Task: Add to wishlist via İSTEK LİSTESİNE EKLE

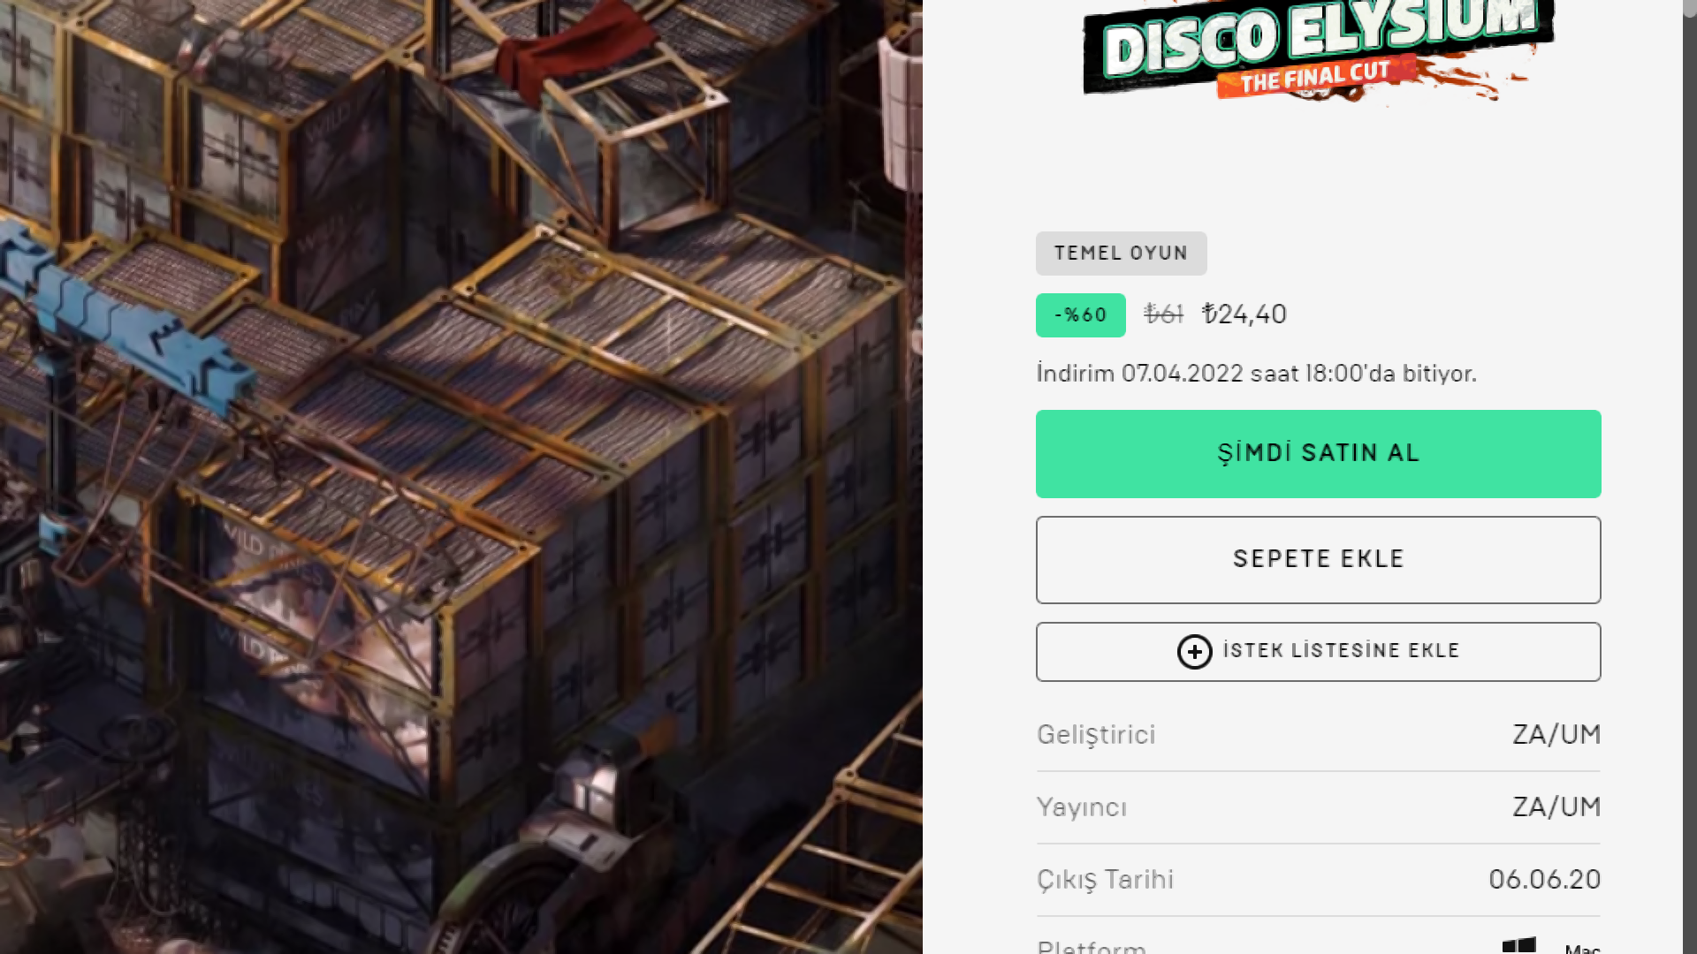Action: click(1318, 652)
